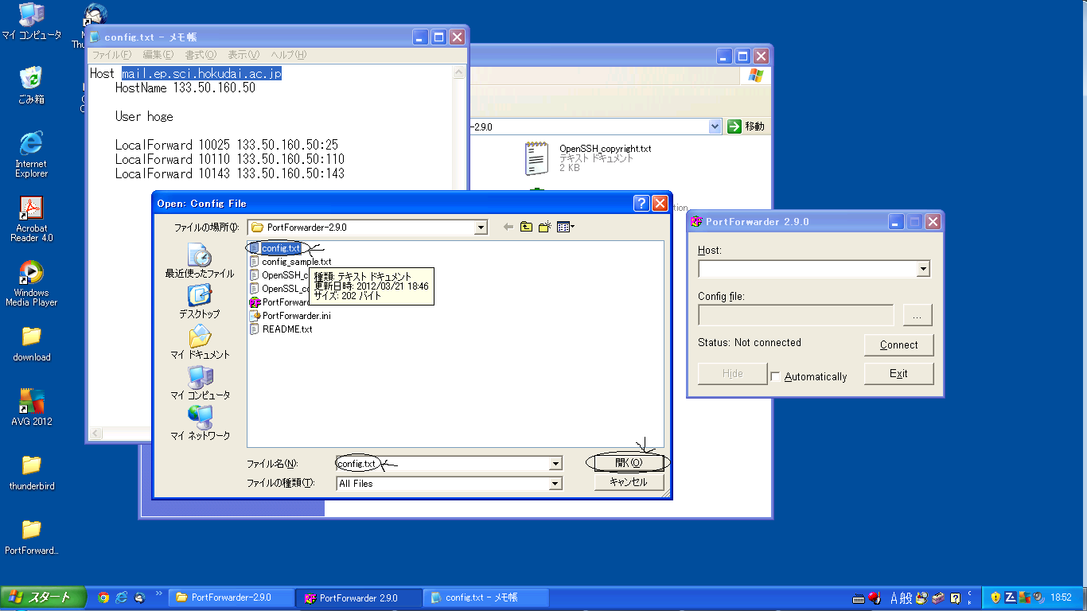The width and height of the screenshot is (1087, 611).
Task: Click the PortForwarder executable icon in list
Action: click(x=255, y=302)
